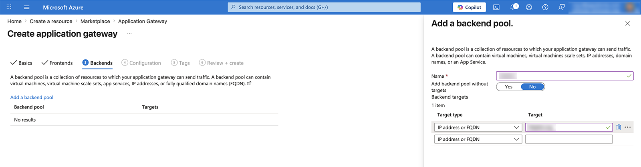
Task: Delete the first backend target row
Action: 619,127
